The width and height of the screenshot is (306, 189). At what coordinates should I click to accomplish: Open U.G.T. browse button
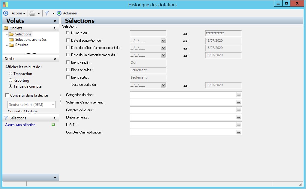point(239,125)
